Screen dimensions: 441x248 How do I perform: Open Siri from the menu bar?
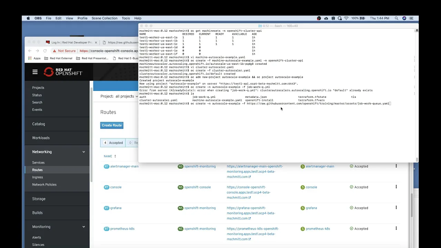point(404,18)
